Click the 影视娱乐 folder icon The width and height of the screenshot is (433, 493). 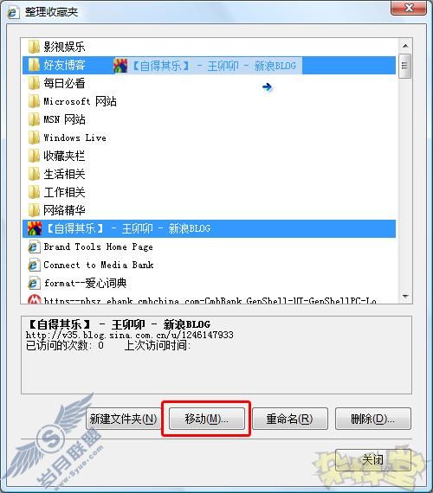34,47
